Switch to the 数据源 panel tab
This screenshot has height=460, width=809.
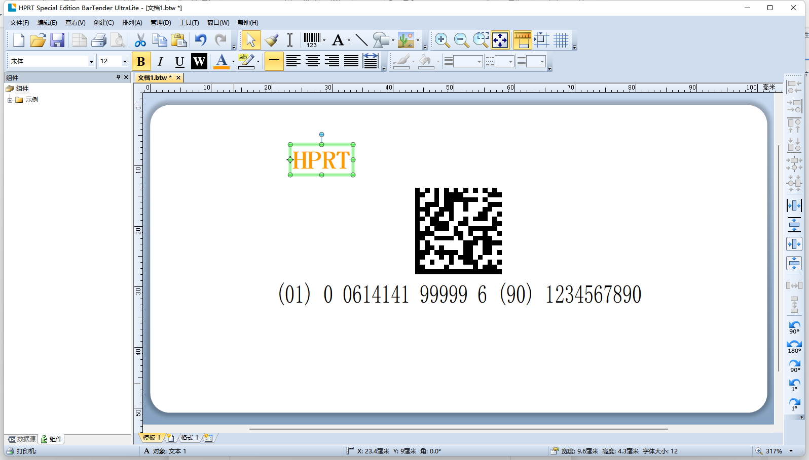[x=22, y=439]
